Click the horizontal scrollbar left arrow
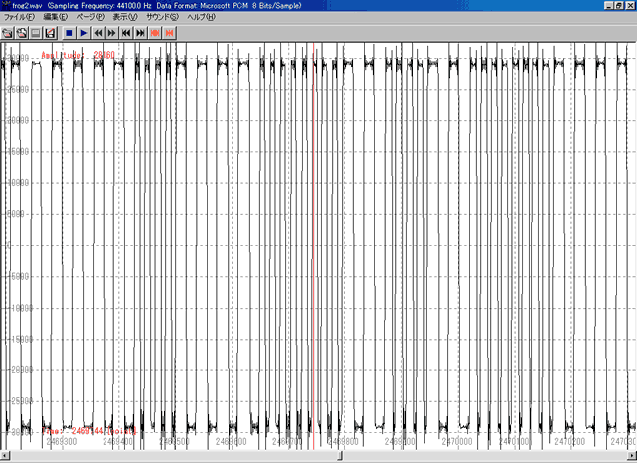The height and width of the screenshot is (463, 637). (5, 456)
